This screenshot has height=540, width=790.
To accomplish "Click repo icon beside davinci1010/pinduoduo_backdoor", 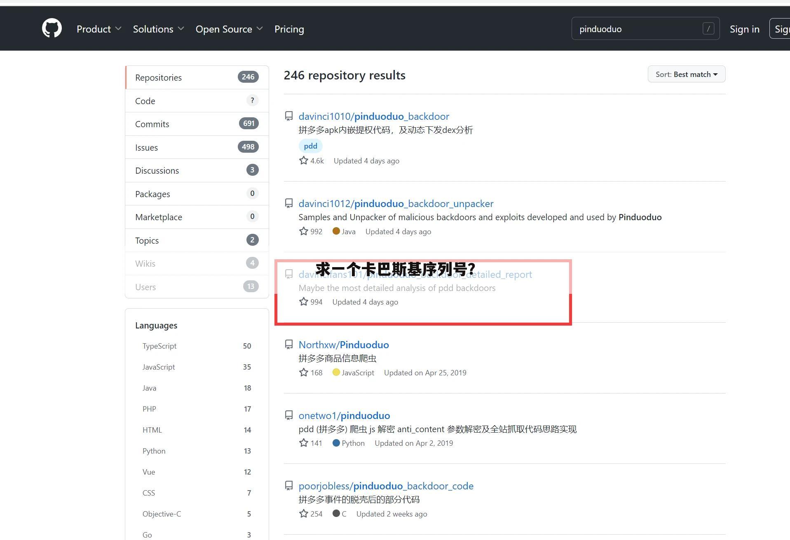I will [289, 116].
